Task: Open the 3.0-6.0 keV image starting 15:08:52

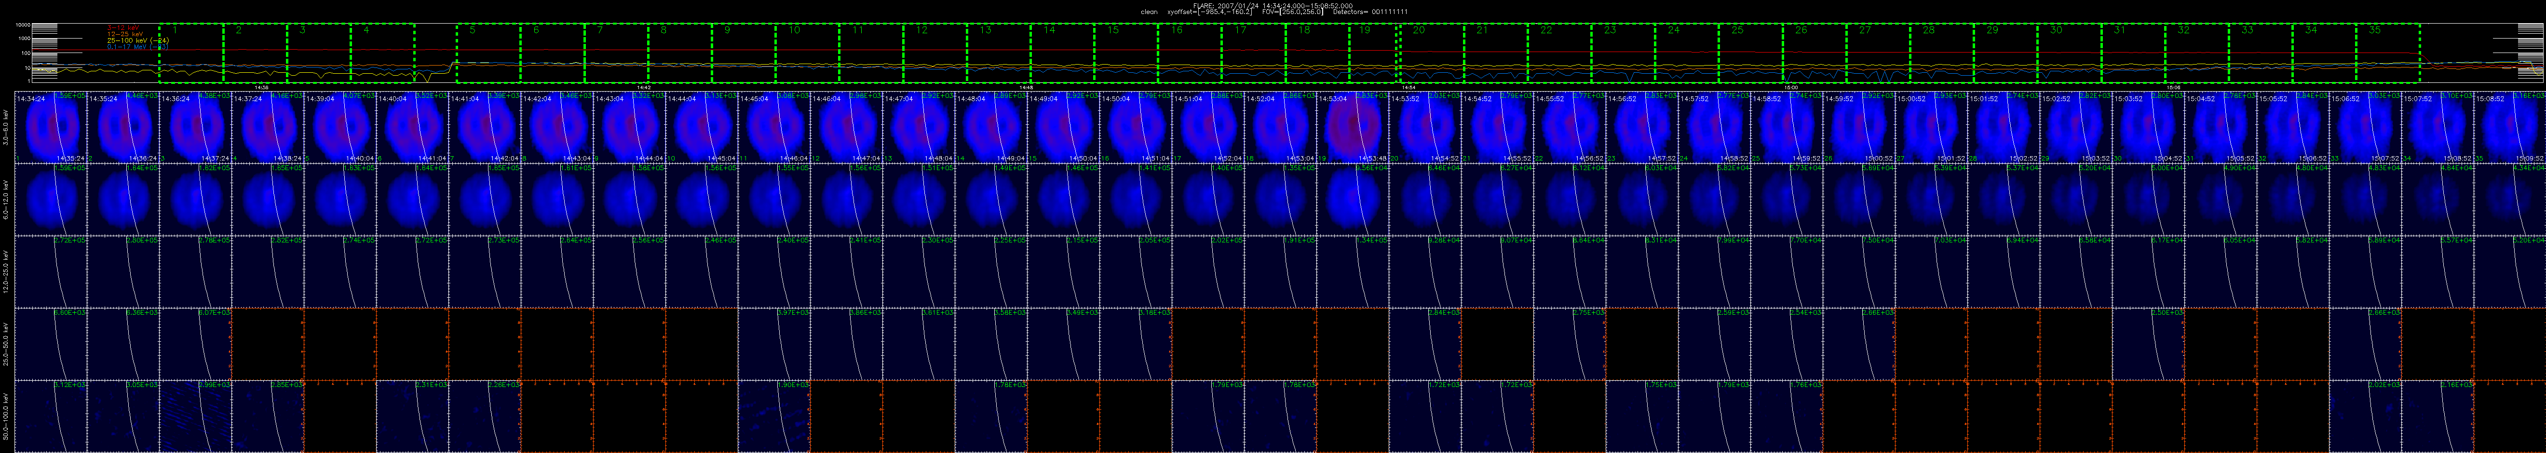Action: click(2509, 128)
